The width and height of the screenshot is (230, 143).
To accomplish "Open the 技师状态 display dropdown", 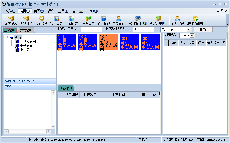I will click(192, 36).
